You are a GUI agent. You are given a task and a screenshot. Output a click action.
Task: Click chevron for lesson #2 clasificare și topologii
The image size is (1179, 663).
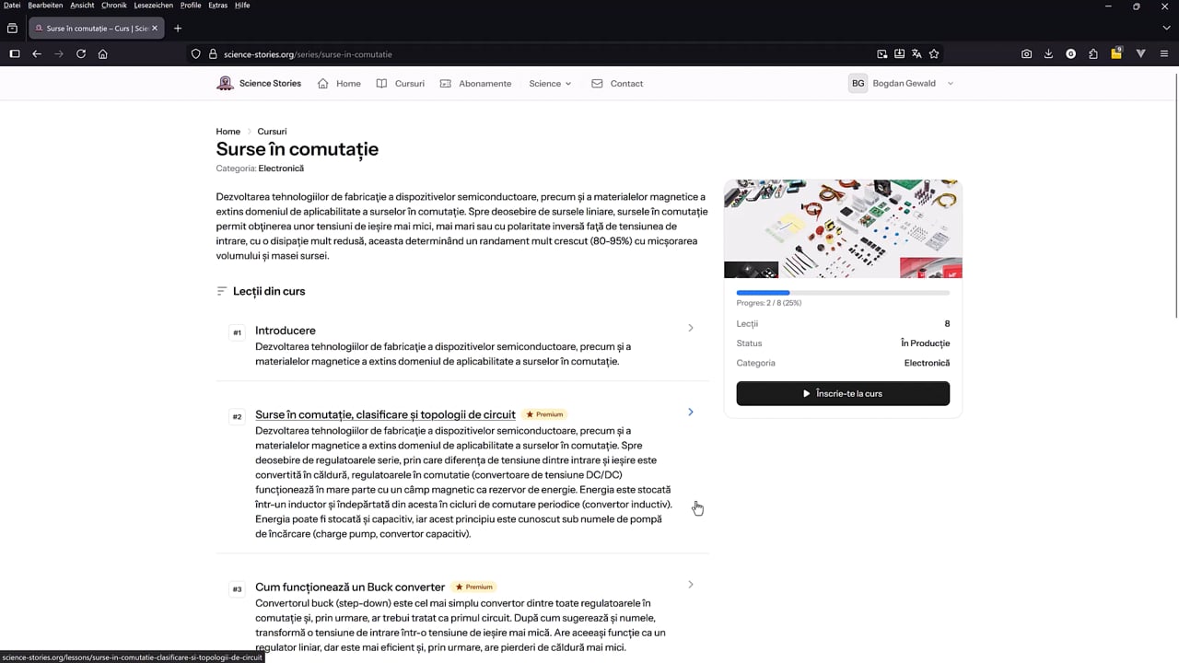pos(691,412)
